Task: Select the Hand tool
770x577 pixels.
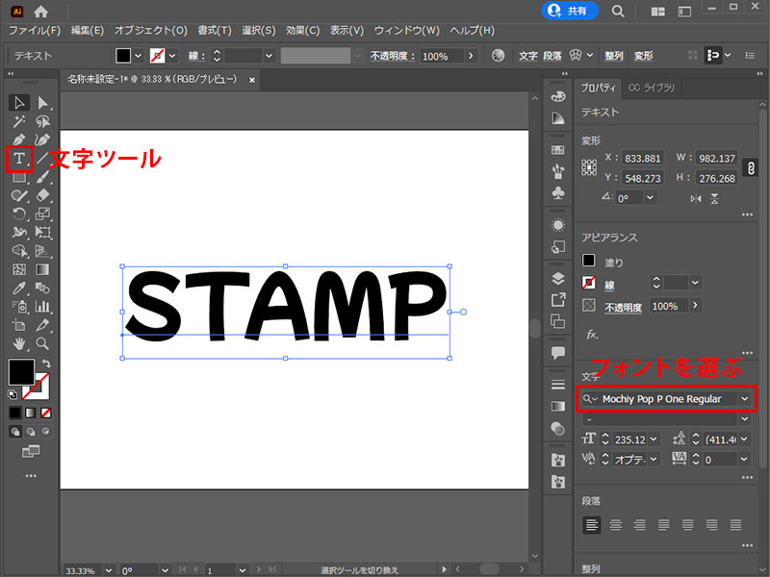Action: (x=19, y=344)
